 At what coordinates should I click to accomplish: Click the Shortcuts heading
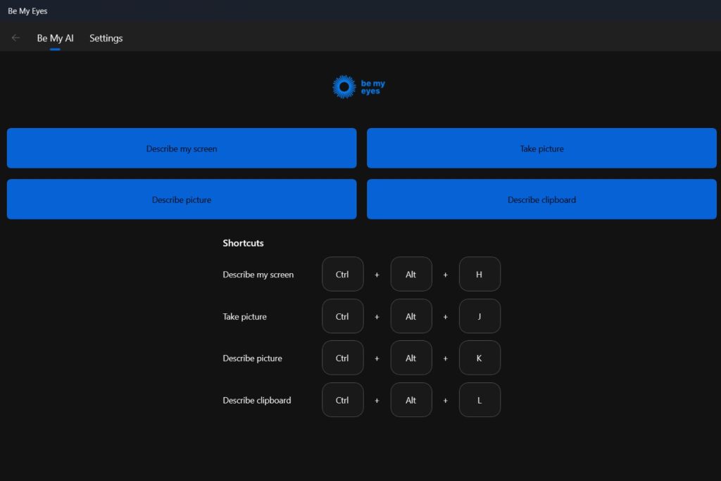pyautogui.click(x=243, y=243)
